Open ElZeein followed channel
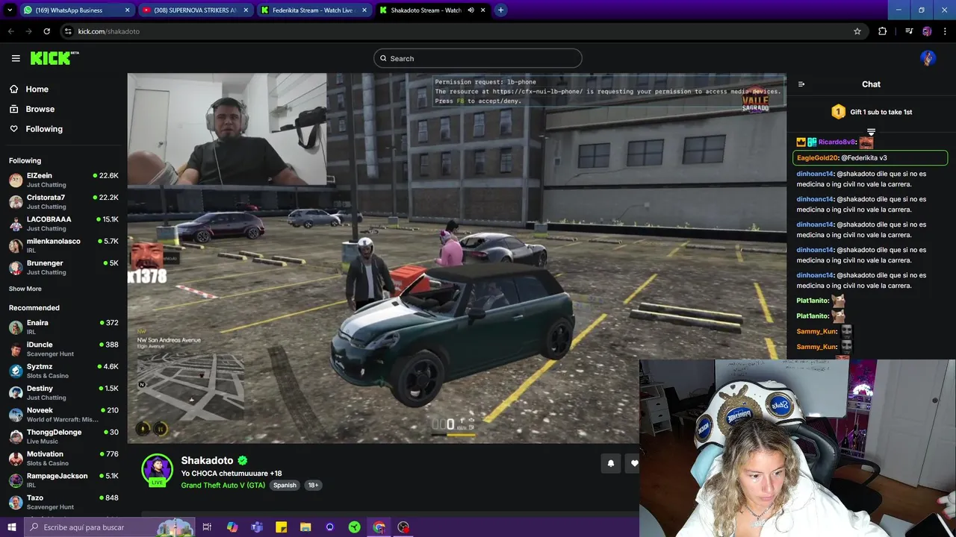The width and height of the screenshot is (956, 537). coord(63,180)
